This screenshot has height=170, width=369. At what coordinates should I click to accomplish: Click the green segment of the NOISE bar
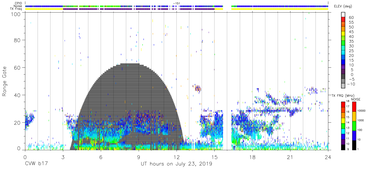pyautogui.click(x=354, y=126)
